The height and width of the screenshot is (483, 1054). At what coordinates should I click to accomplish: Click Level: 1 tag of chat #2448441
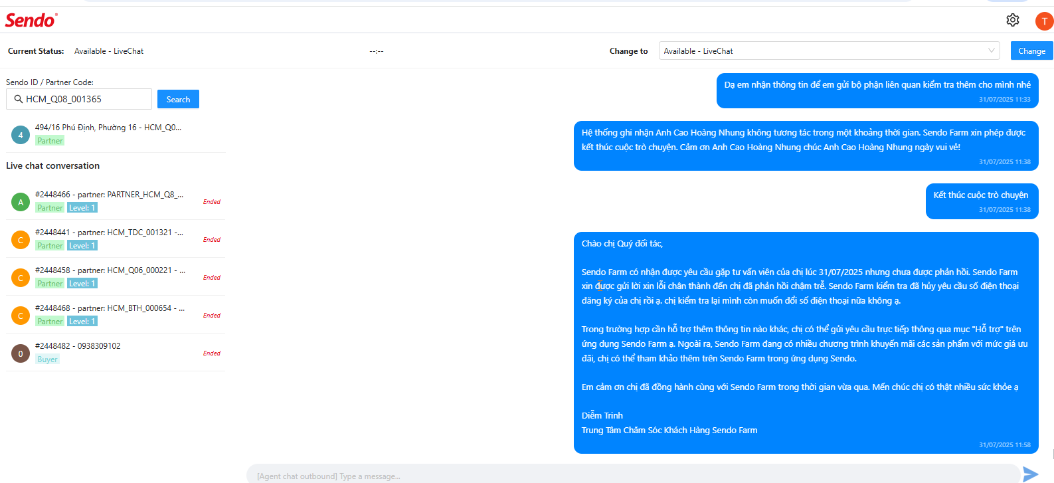point(82,246)
